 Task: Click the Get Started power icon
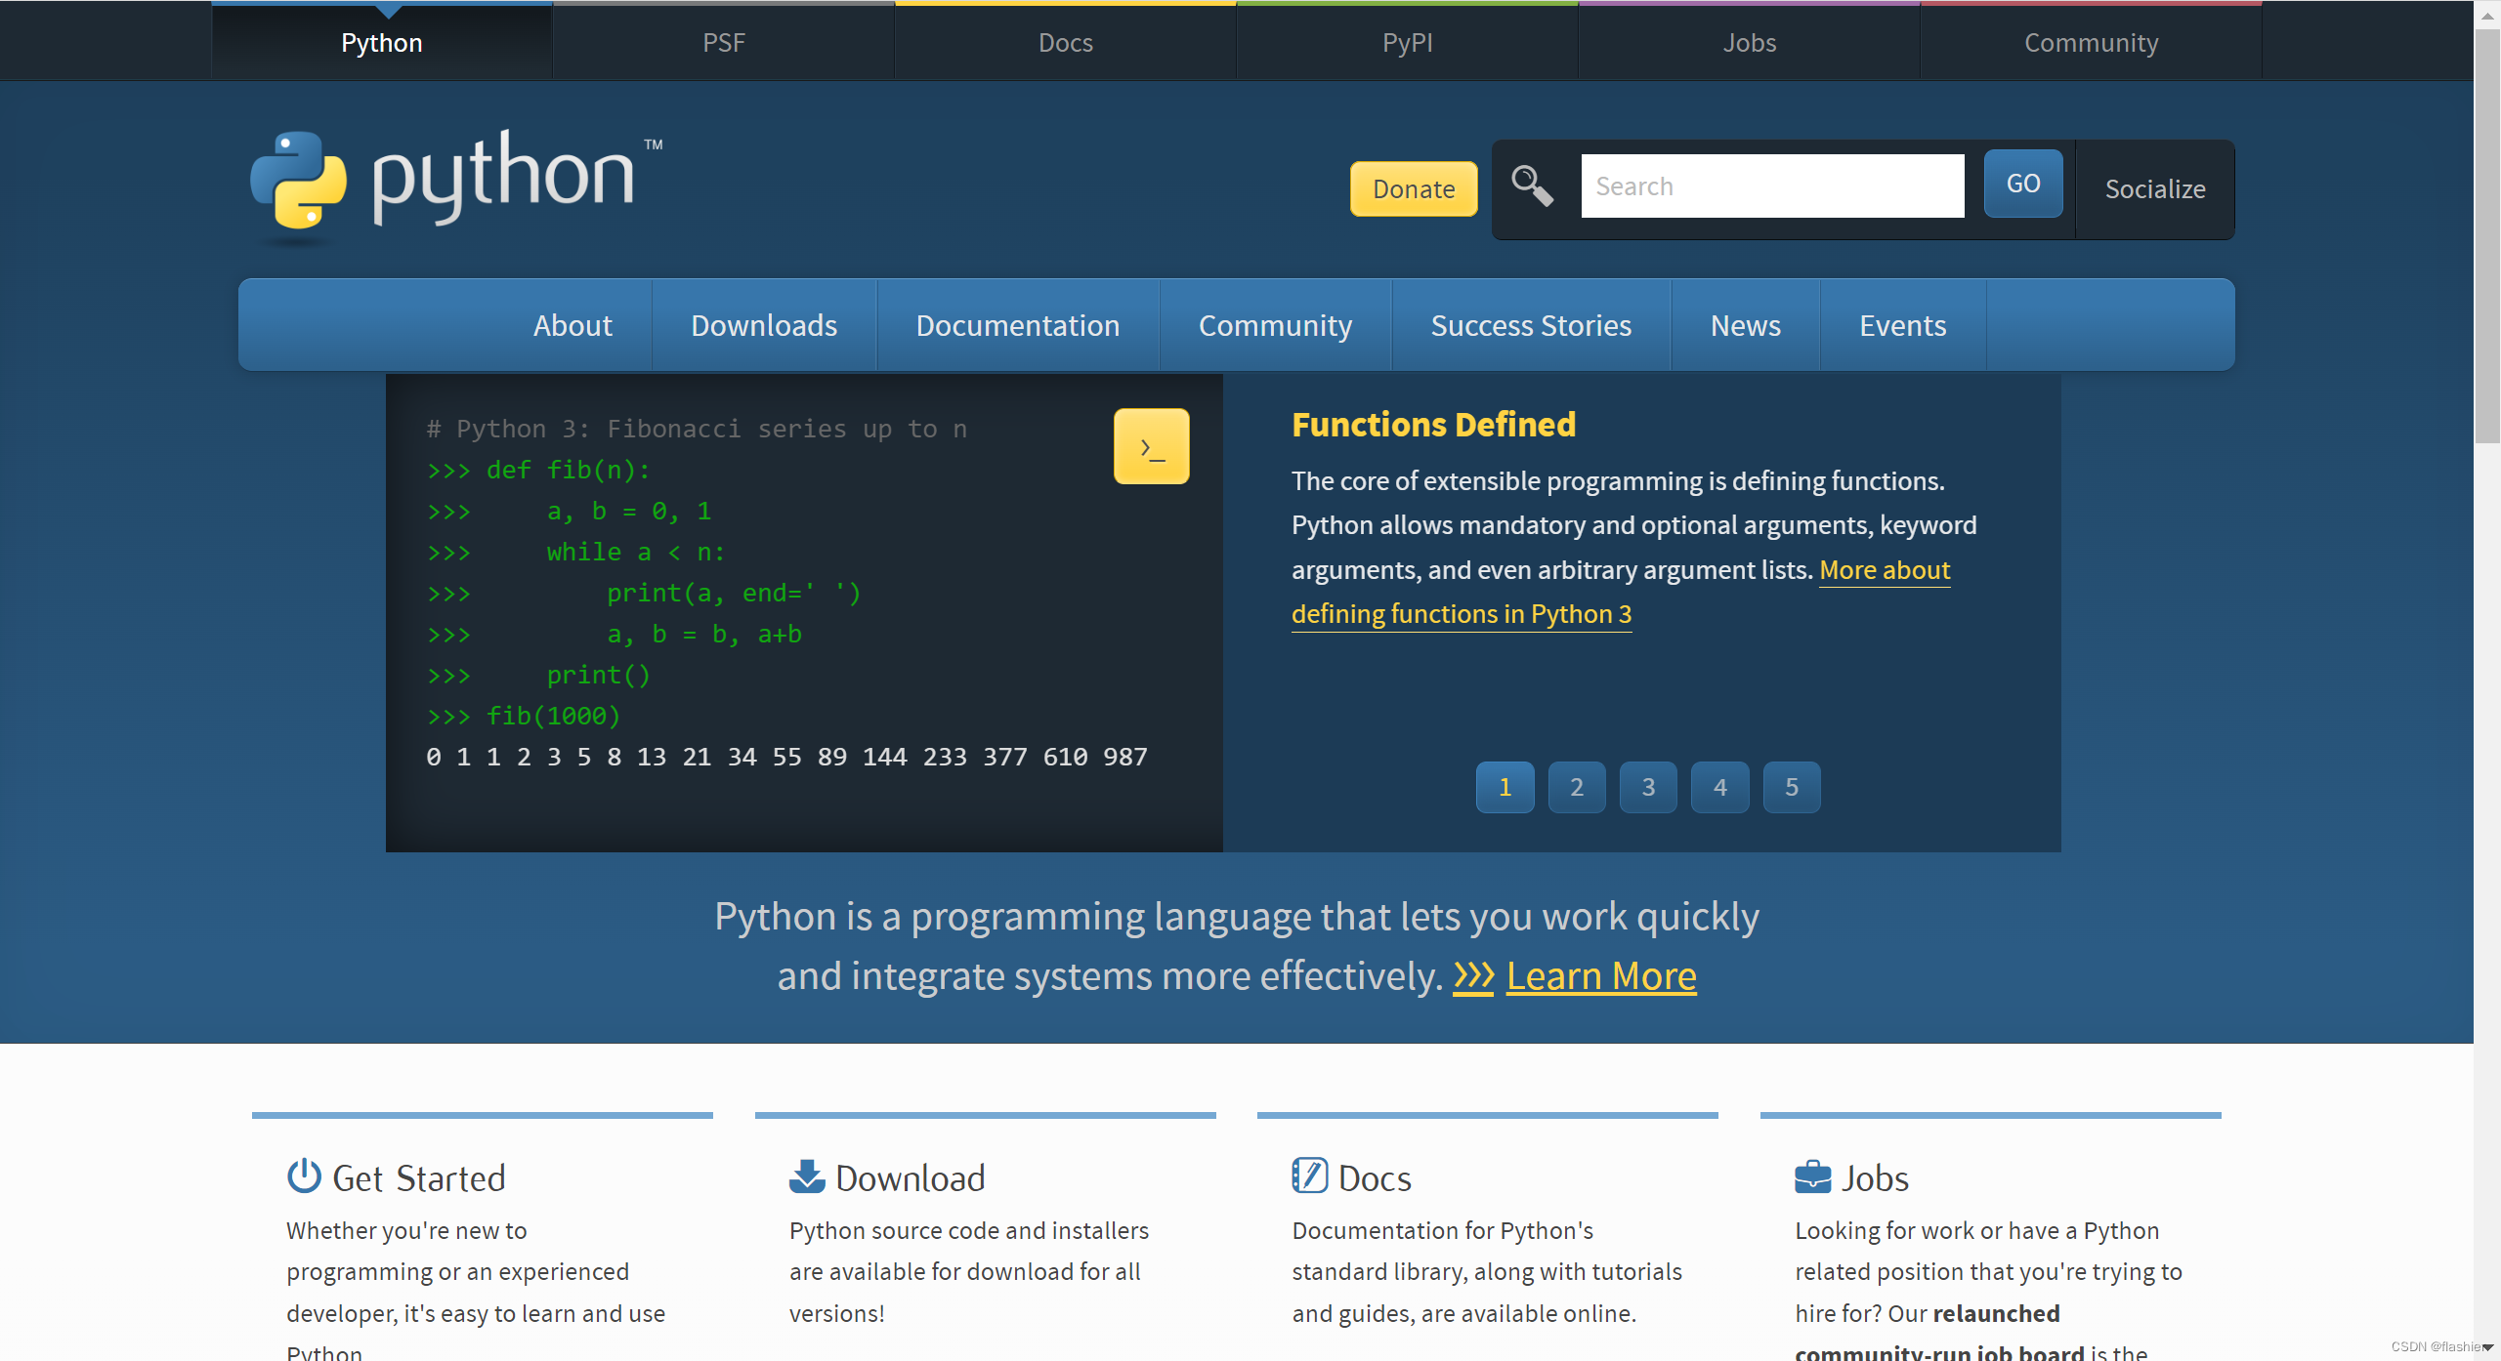point(304,1175)
